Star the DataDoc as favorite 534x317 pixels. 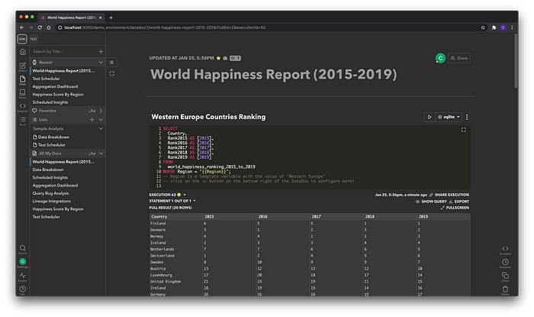coord(219,58)
